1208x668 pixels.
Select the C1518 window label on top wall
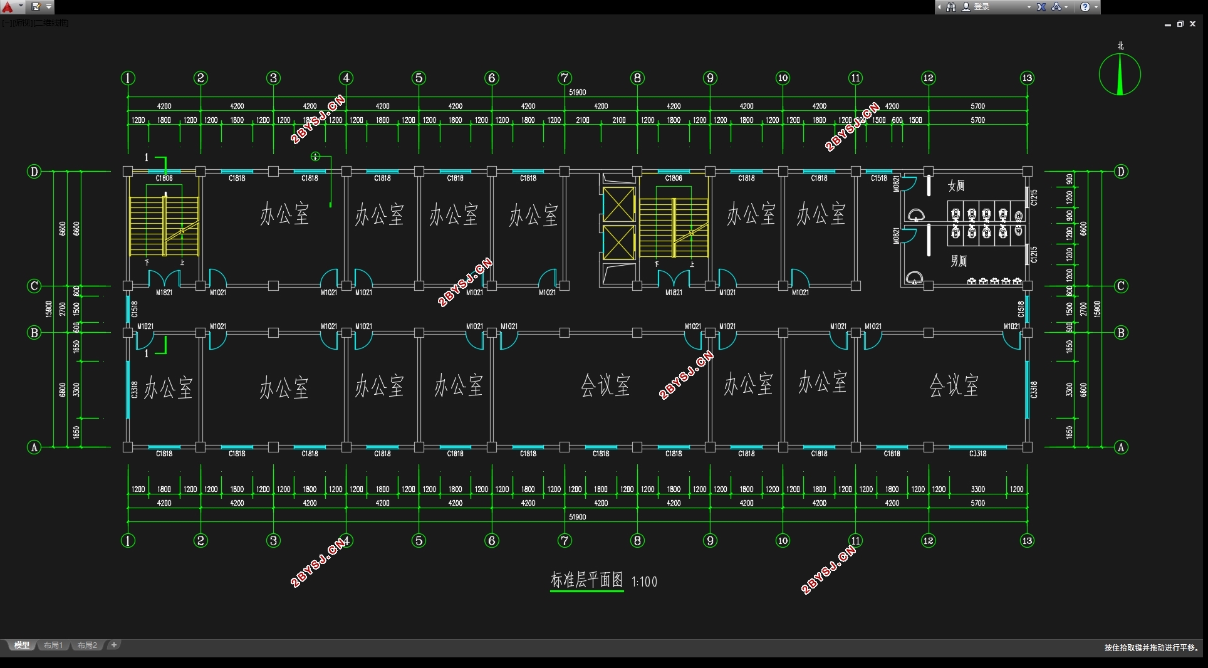pos(879,179)
